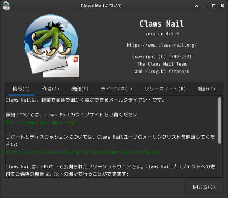Click the header URL https://www.claws-mail.org/
The width and height of the screenshot is (228, 198).
162,45
